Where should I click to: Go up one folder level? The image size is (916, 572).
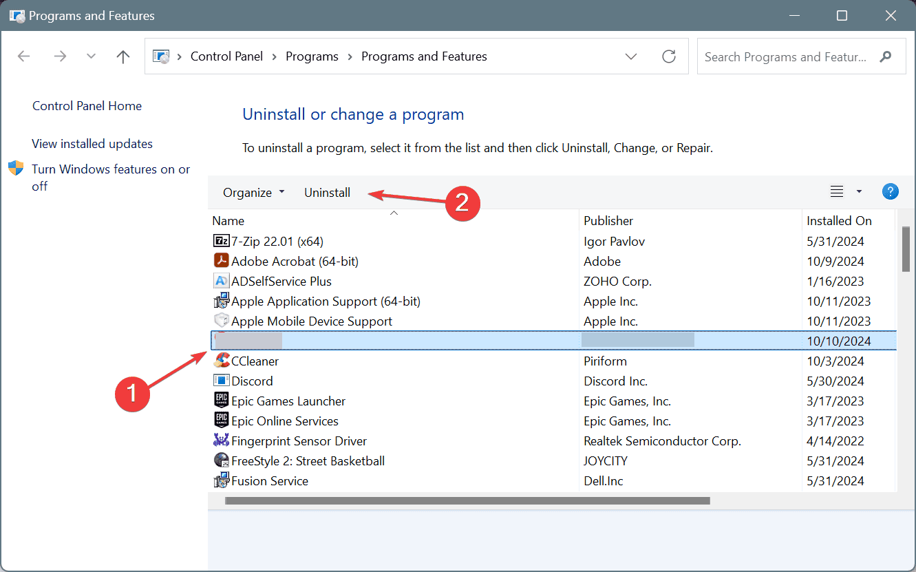click(123, 56)
